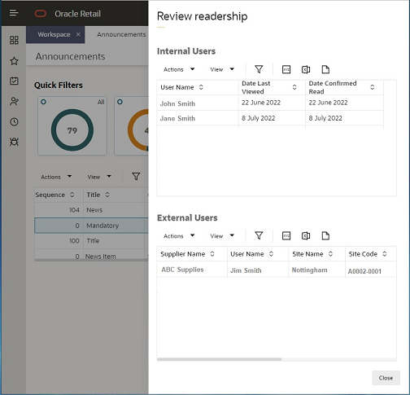Close the Review readership panel
This screenshot has width=410, height=395.
[386, 378]
